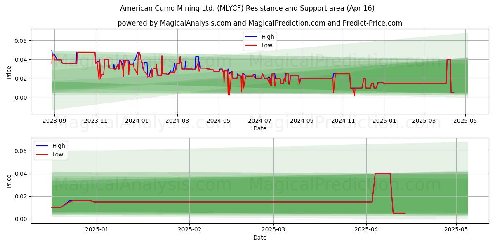Click 'High' in the bottom chart legend
Viewport: 495px width, 247px height.
59,146
